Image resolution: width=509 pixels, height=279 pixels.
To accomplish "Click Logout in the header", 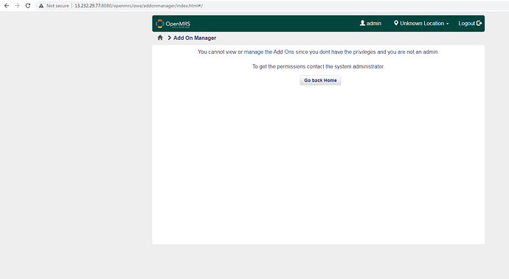I will pos(470,24).
